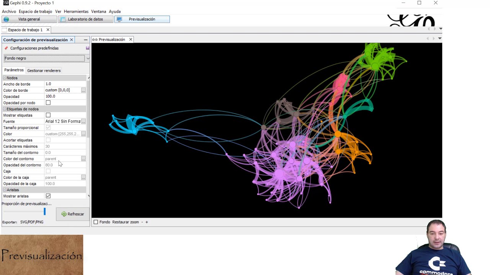Click the Gephi application icon in title bar
490x275 pixels.
click(6, 3)
